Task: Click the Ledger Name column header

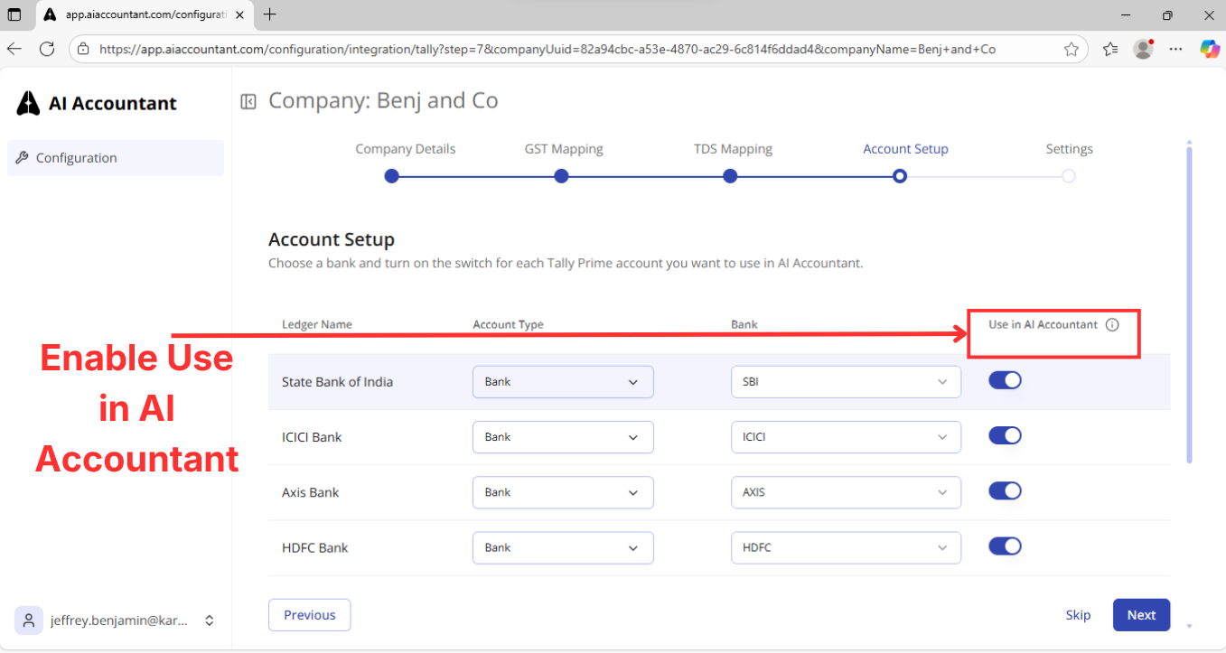Action: pyautogui.click(x=317, y=324)
